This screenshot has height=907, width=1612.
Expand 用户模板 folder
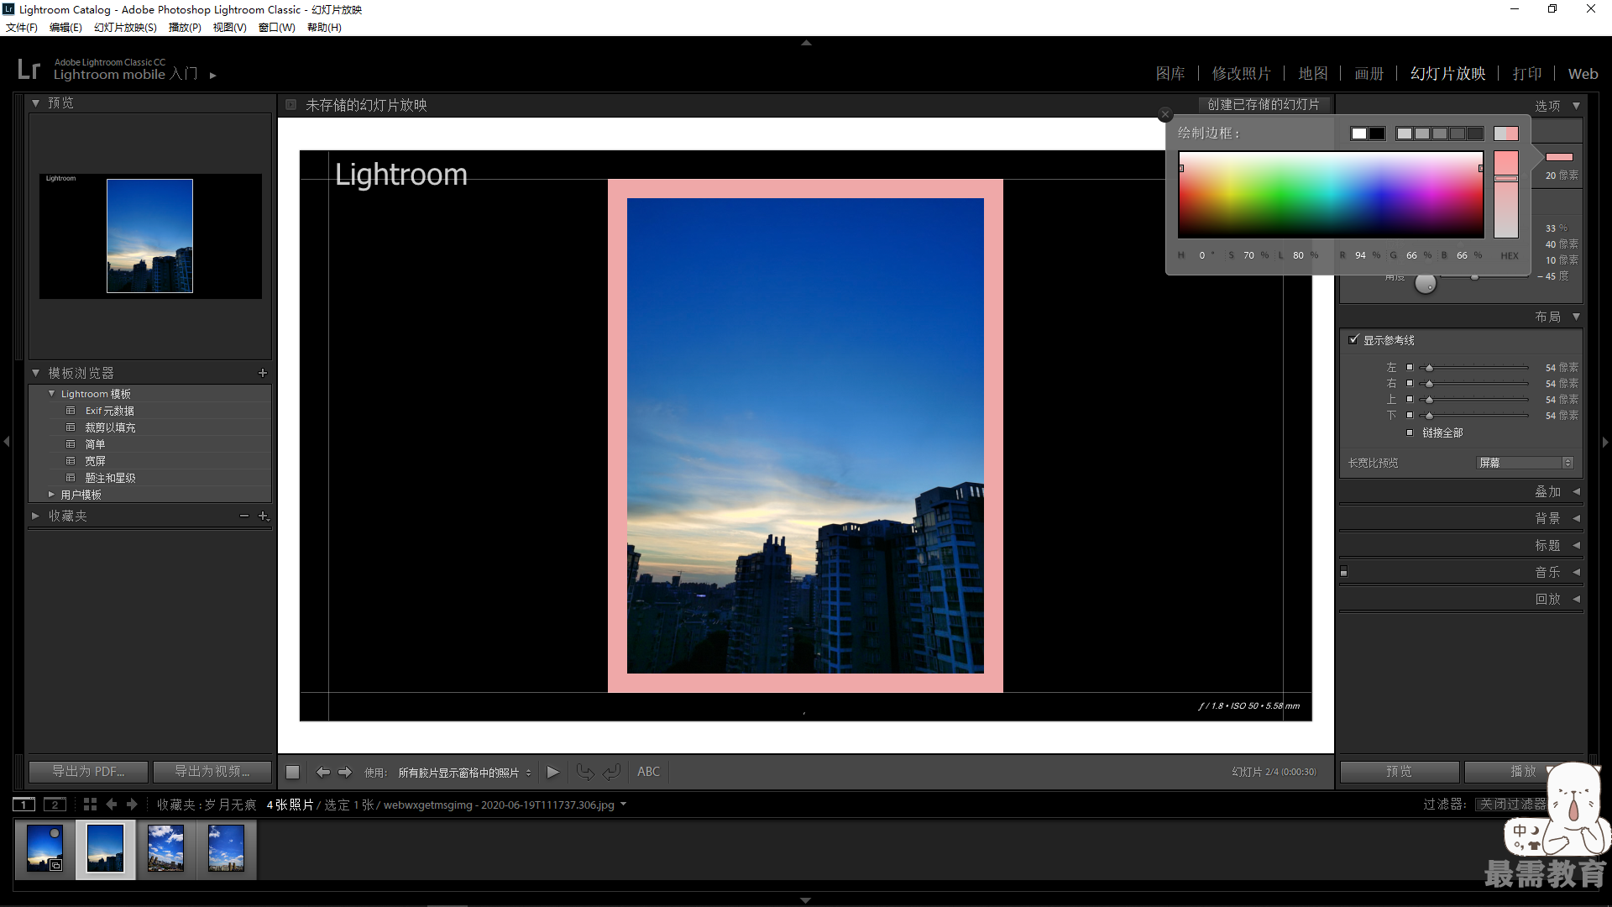click(x=51, y=495)
